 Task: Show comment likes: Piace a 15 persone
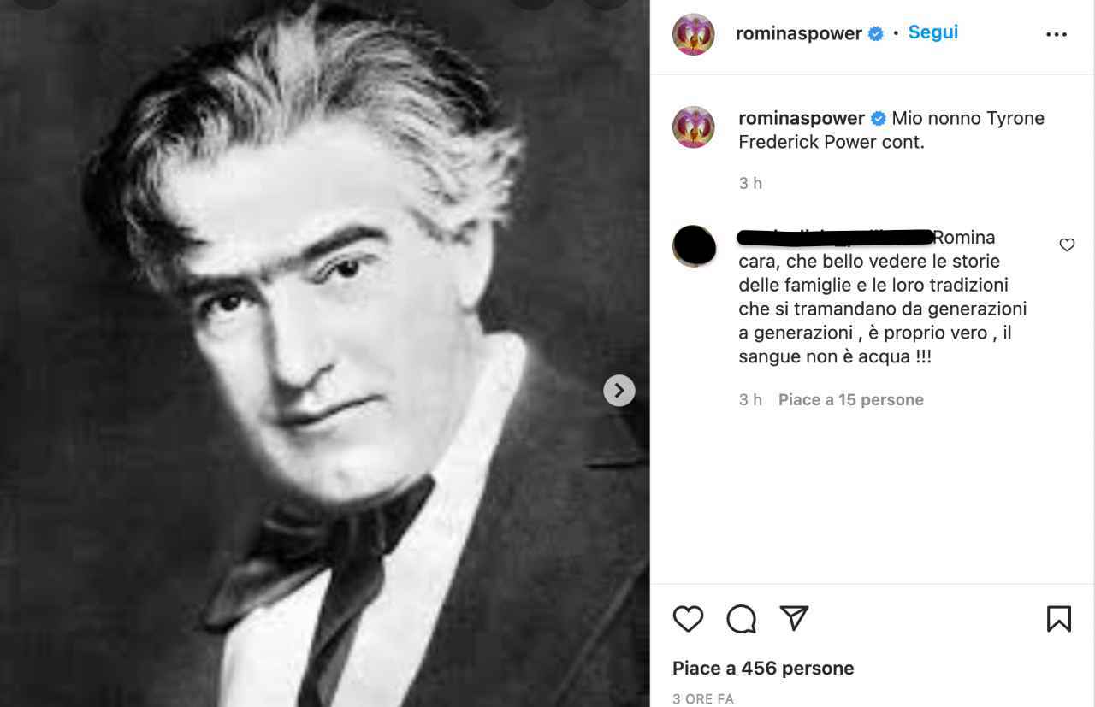pyautogui.click(x=850, y=399)
